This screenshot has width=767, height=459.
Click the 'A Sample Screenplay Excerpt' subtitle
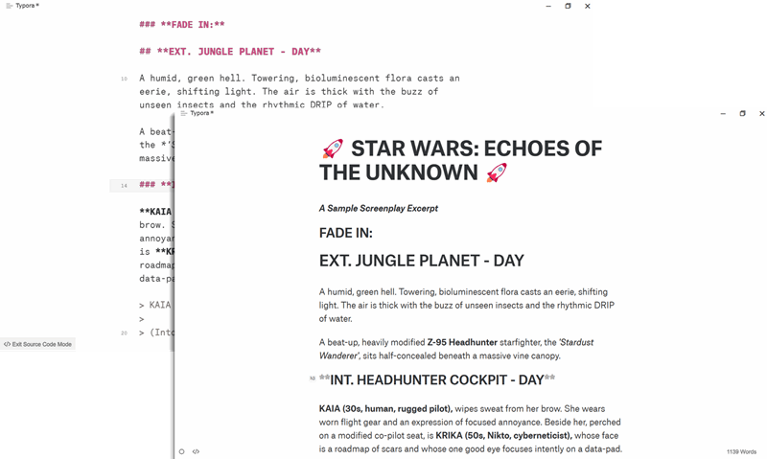(x=378, y=208)
